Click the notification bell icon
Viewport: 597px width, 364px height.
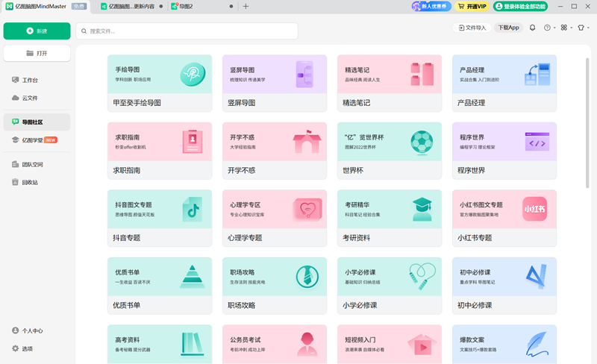(x=532, y=28)
